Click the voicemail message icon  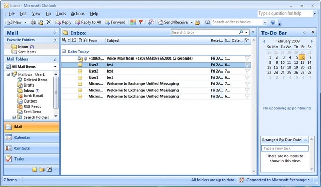pos(80,59)
